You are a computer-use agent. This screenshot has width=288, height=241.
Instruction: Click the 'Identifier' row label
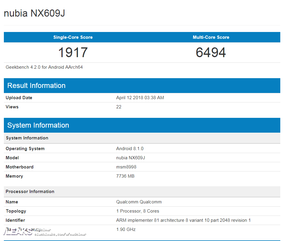[15, 220]
